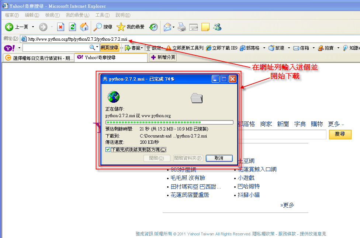Click the Yahoo toolbar search input

[56, 48]
